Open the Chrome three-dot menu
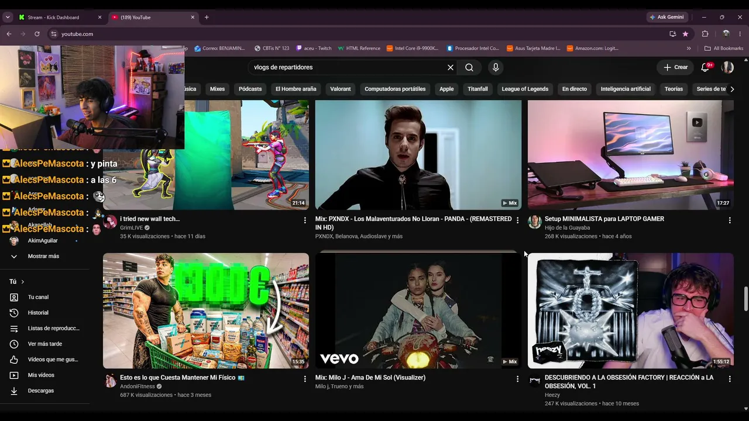Image resolution: width=749 pixels, height=421 pixels. coord(740,34)
